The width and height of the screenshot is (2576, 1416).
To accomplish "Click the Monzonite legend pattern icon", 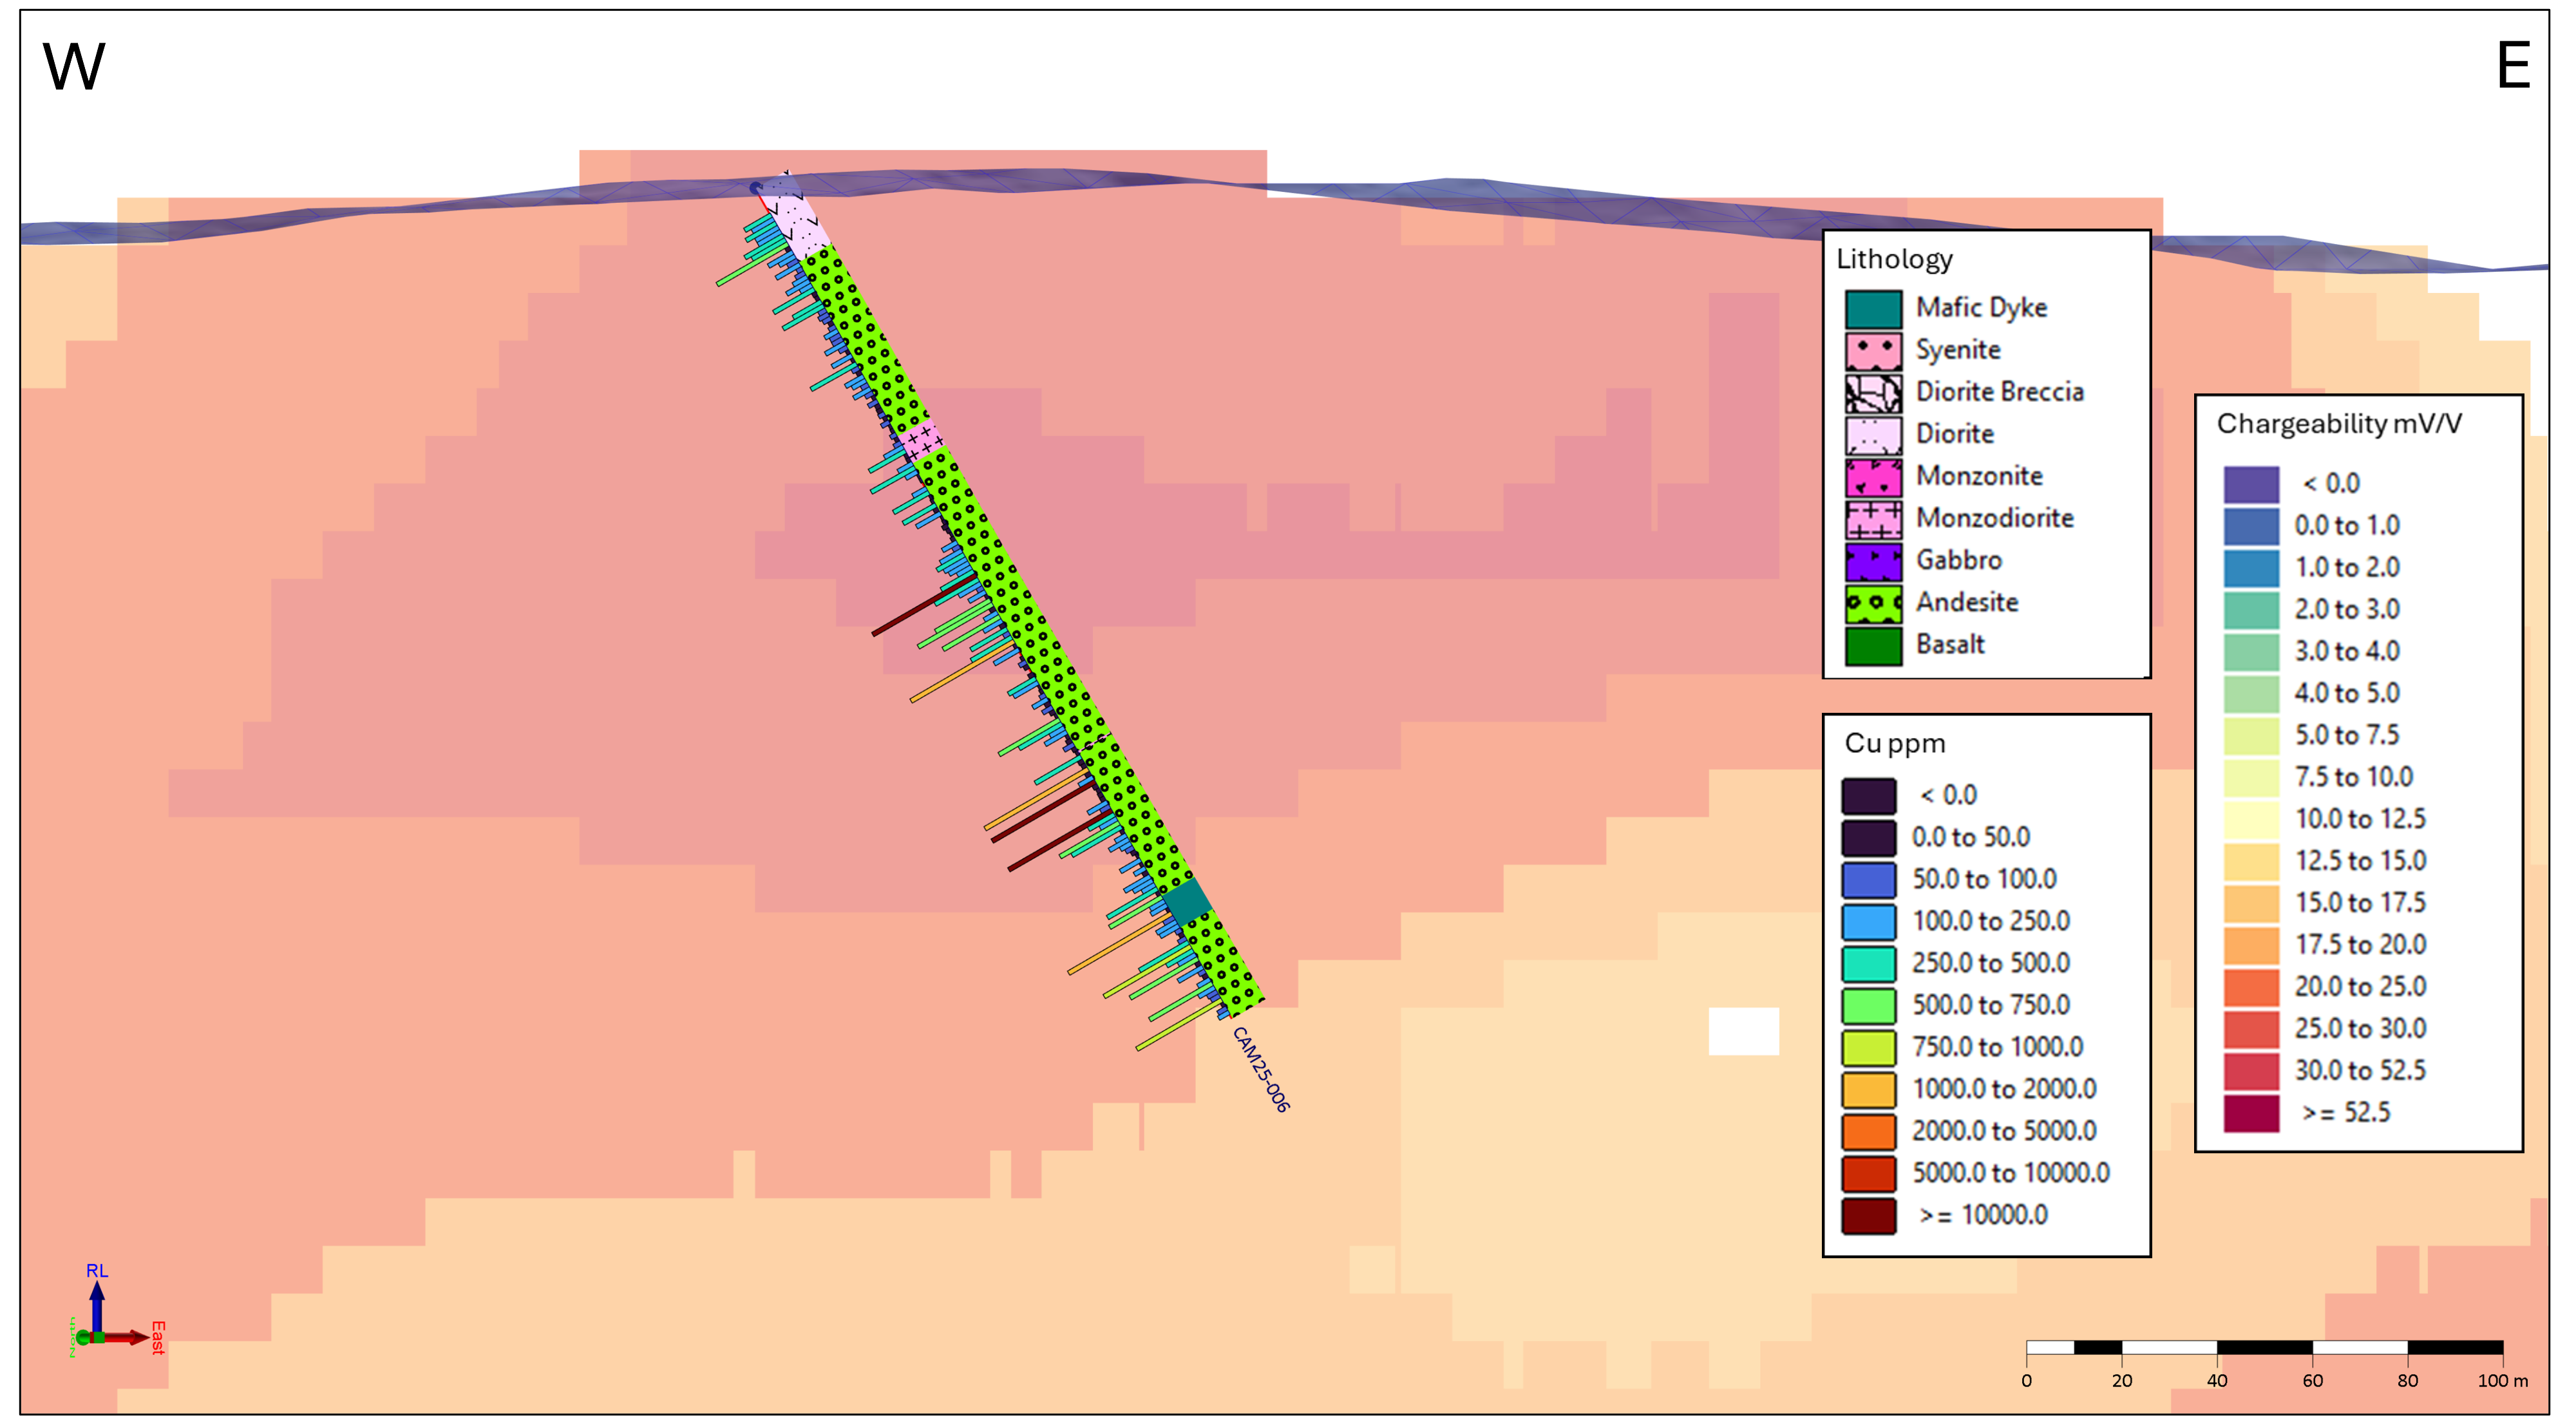I will point(1873,477).
